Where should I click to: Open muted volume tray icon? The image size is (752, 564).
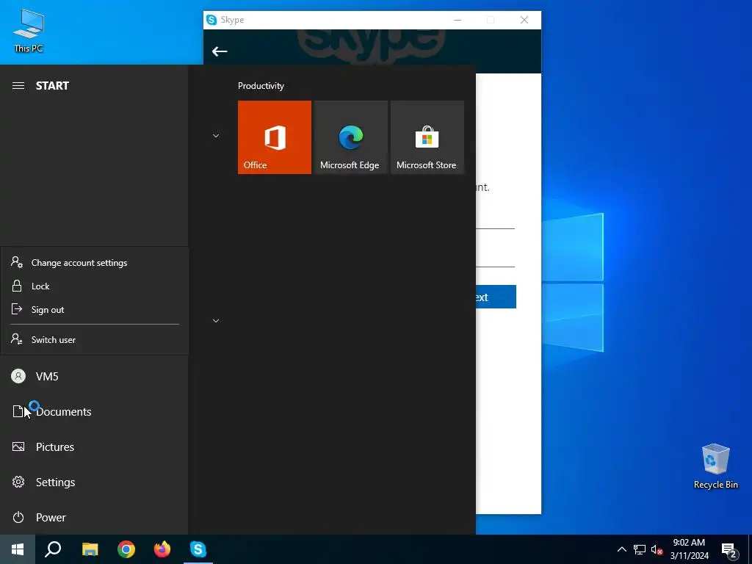pos(657,549)
